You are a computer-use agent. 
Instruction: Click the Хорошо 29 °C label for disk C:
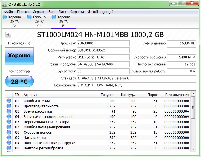pos(39,19)
